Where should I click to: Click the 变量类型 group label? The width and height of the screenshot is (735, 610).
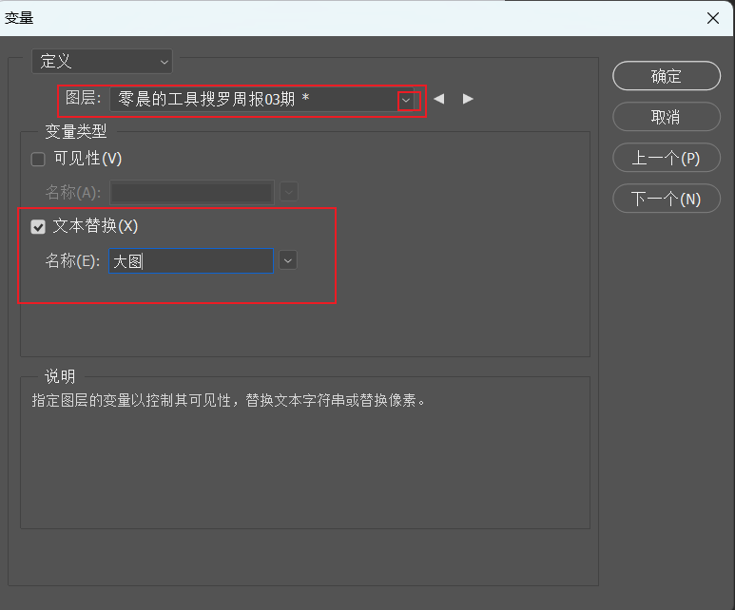pos(76,132)
